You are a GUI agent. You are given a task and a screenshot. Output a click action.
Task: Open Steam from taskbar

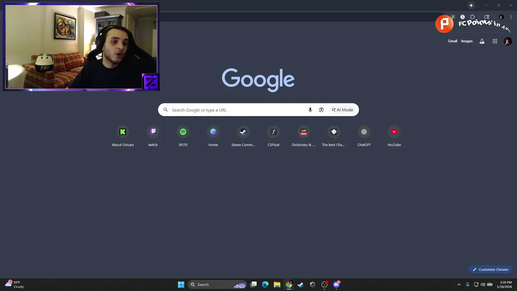301,285
